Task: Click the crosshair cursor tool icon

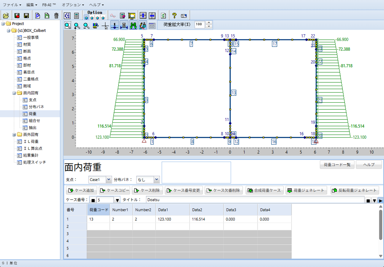Action: click(105, 26)
